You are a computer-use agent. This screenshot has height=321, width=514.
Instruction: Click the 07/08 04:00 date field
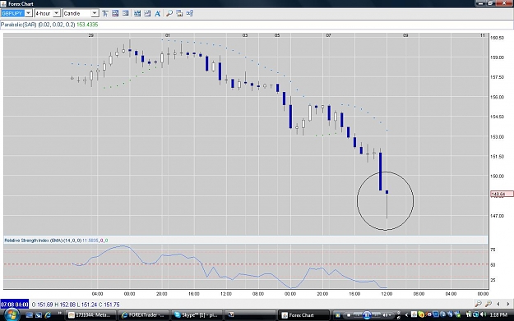15,305
